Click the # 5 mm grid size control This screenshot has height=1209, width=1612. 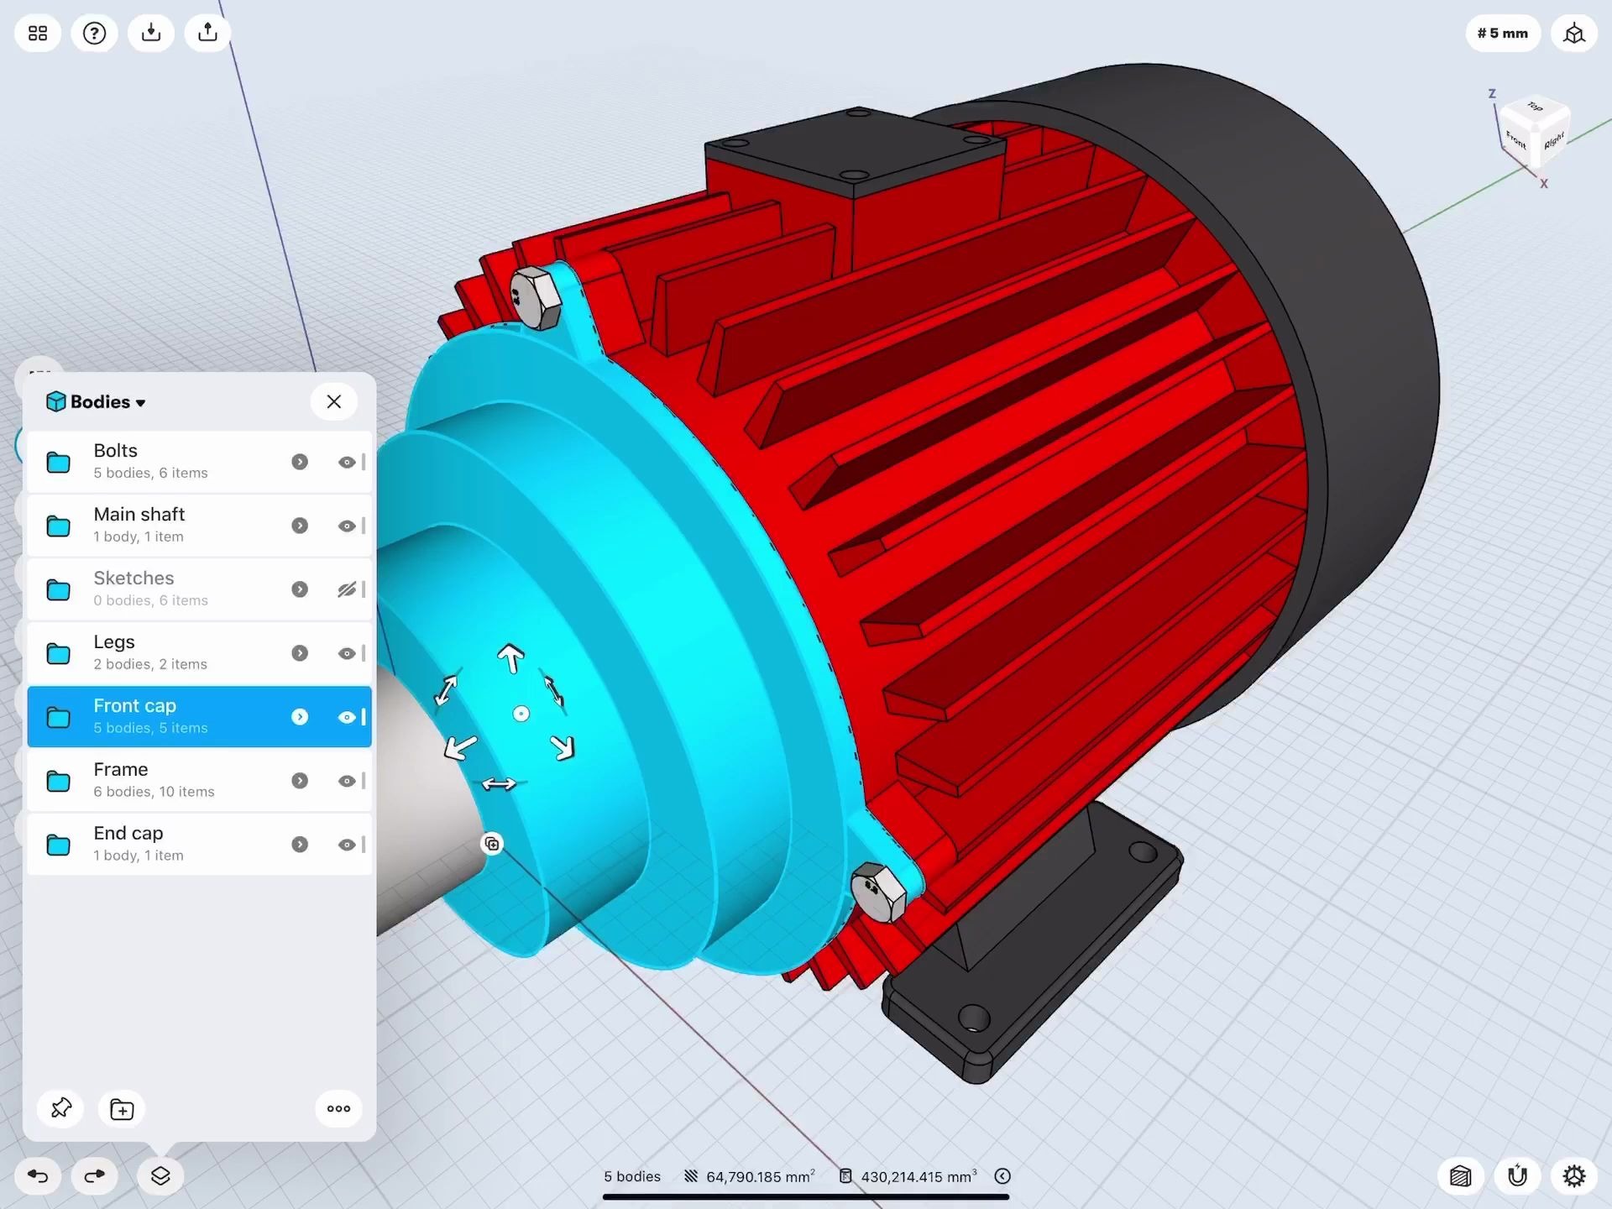1502,33
